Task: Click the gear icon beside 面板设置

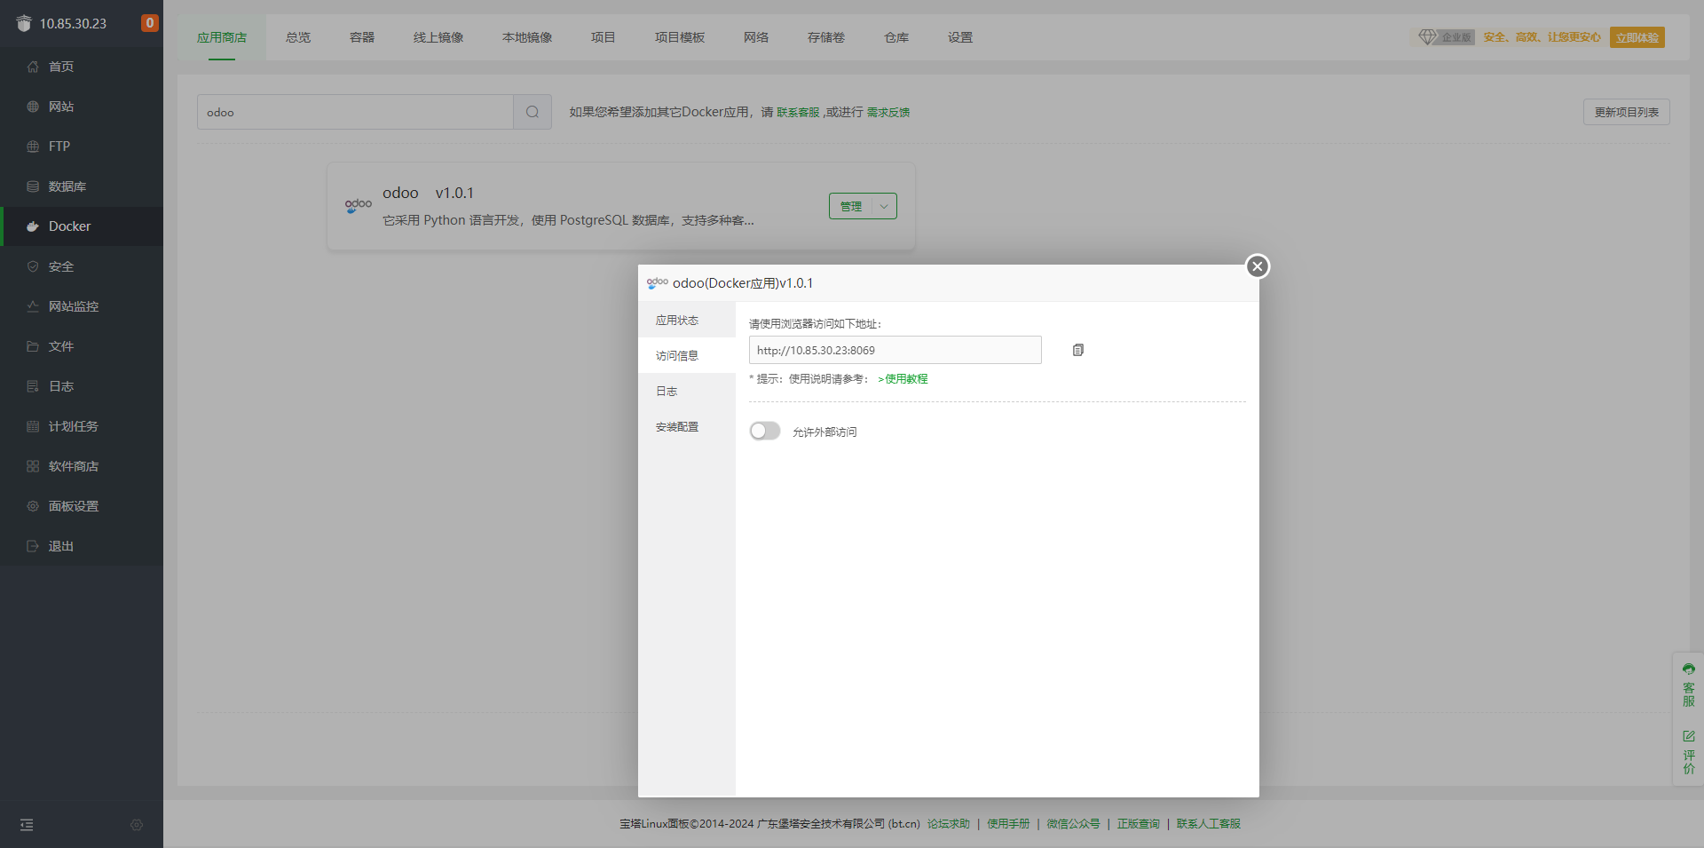Action: click(x=33, y=506)
